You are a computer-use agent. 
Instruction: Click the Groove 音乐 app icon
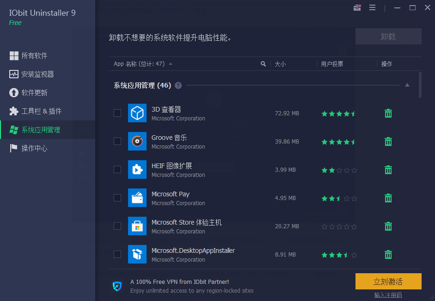click(137, 141)
